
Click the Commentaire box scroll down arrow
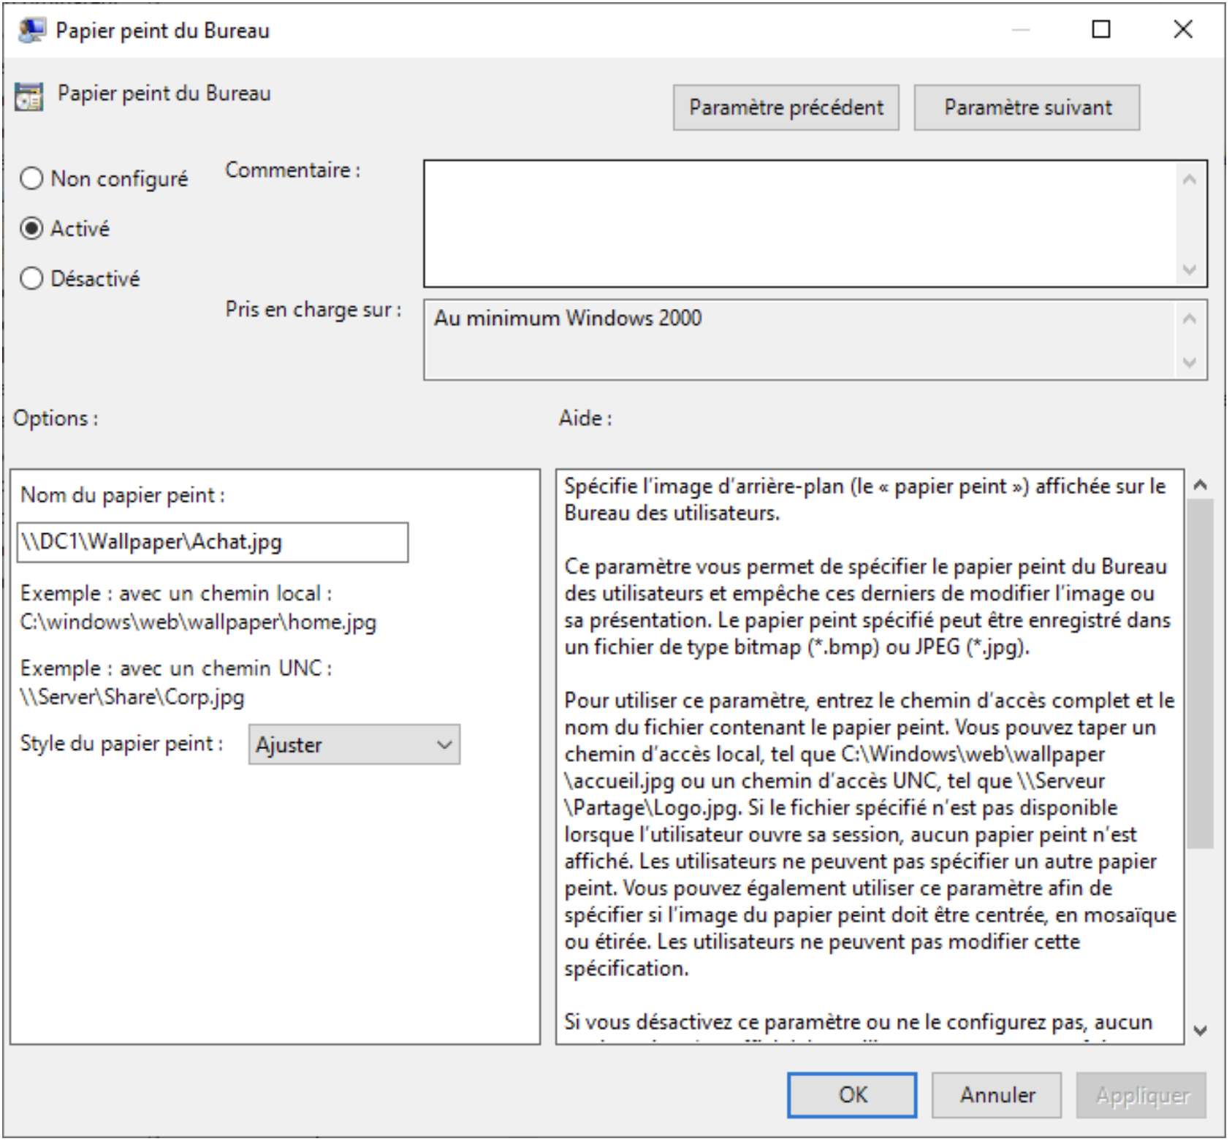coord(1190,270)
